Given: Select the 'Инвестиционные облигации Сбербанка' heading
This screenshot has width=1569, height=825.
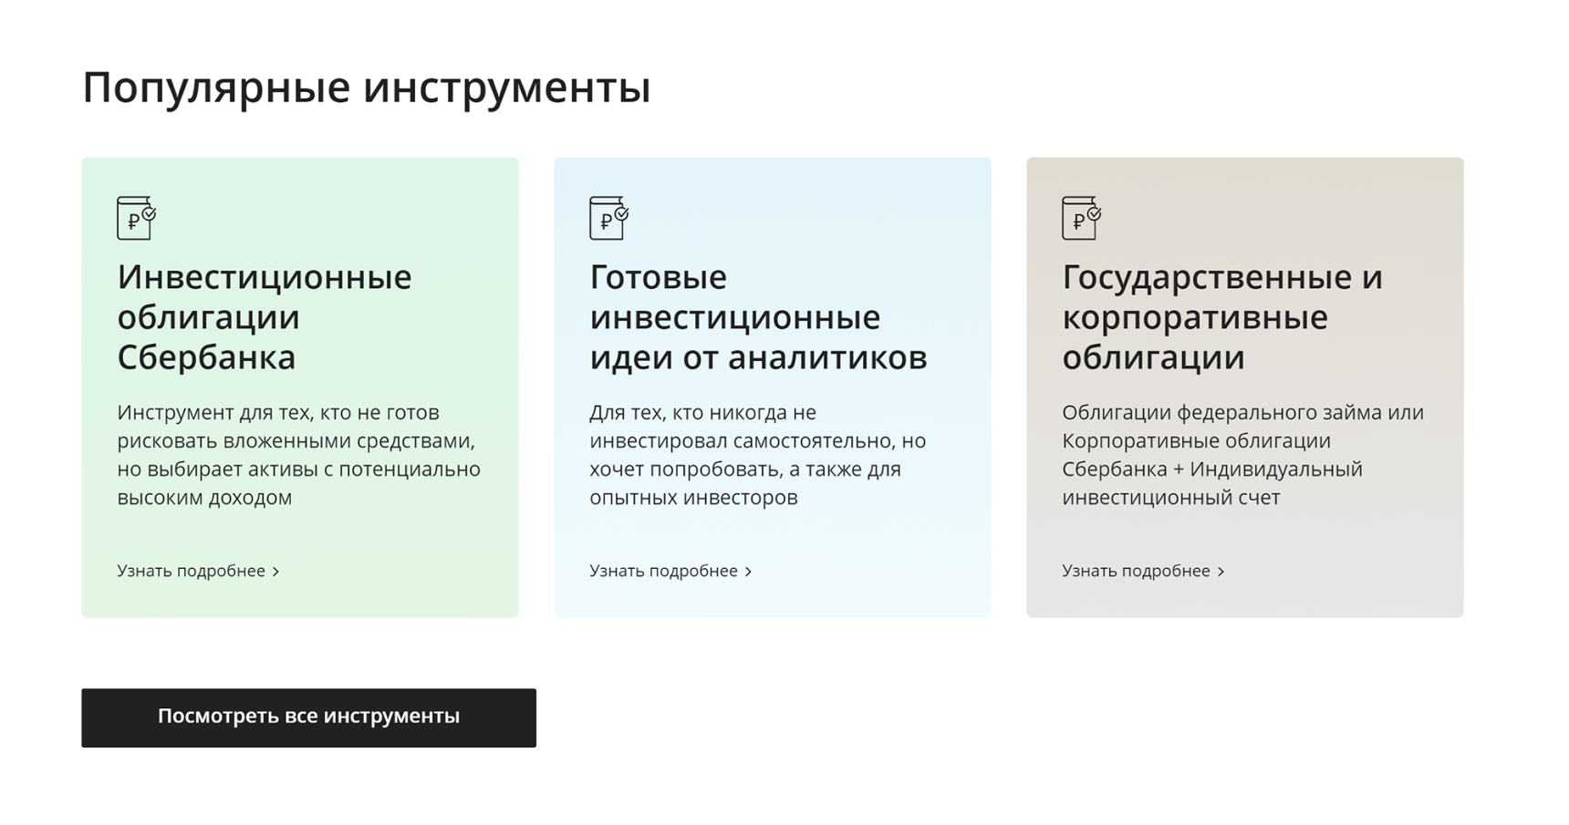Looking at the screenshot, I should (265, 316).
